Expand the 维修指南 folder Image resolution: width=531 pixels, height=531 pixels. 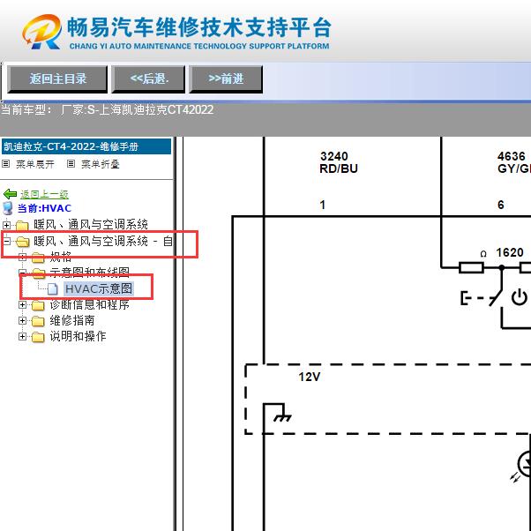click(22, 320)
